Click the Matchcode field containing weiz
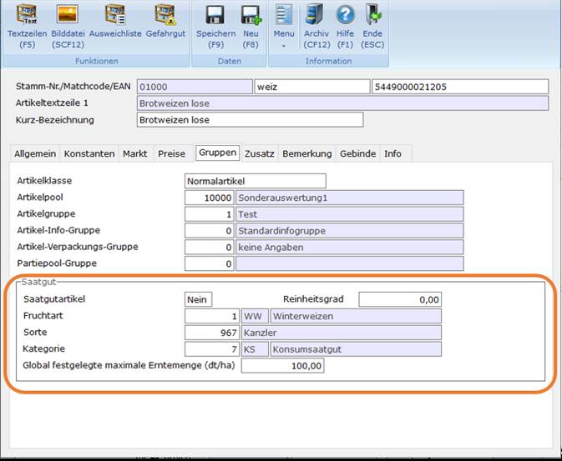The width and height of the screenshot is (562, 461). pos(311,87)
